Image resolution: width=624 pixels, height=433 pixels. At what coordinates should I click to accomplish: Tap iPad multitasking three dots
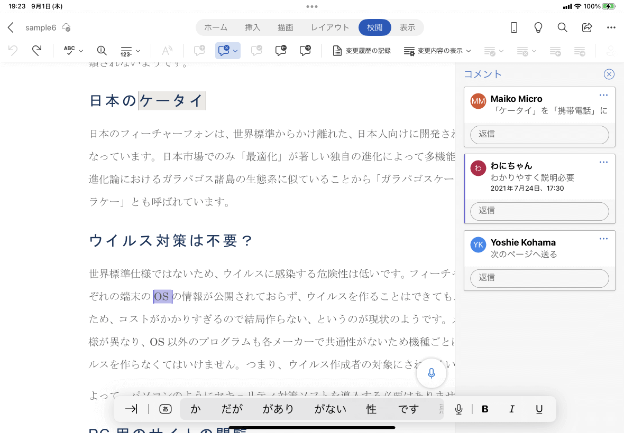[x=312, y=6]
